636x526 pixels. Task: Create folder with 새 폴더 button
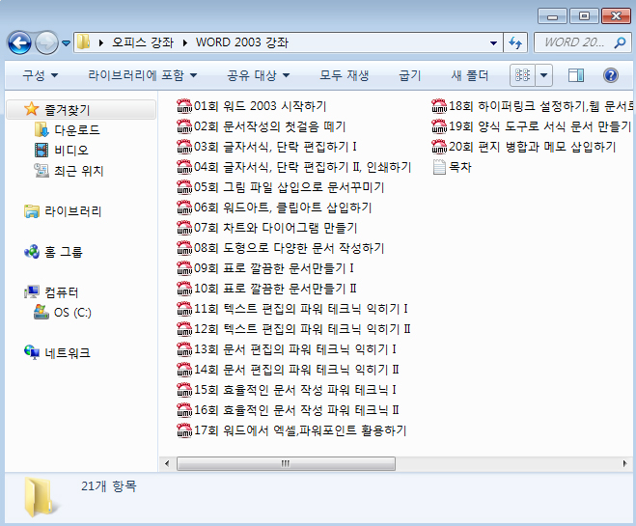tap(470, 75)
